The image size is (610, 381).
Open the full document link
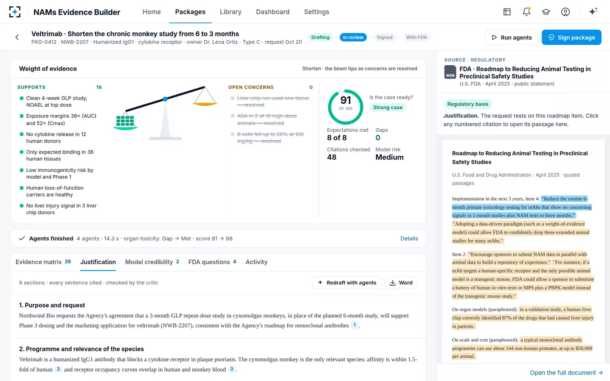pos(566,373)
